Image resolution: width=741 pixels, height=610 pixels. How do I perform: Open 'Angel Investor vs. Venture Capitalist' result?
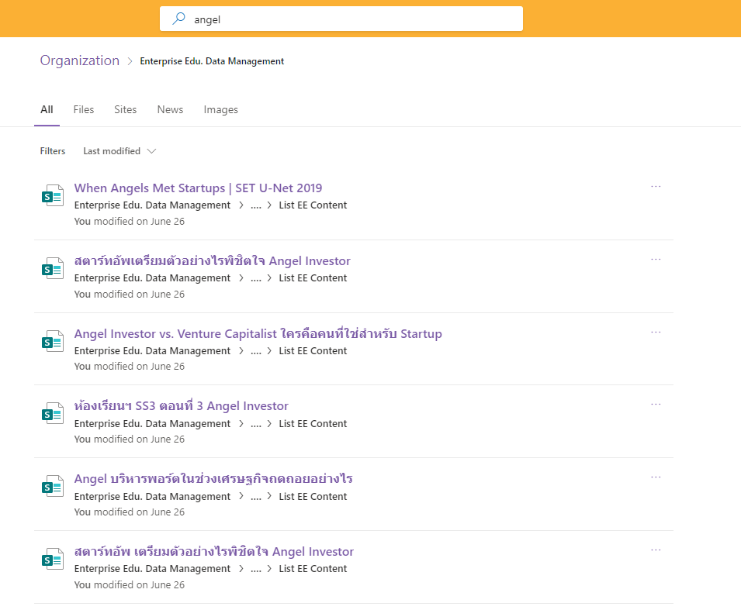click(258, 333)
